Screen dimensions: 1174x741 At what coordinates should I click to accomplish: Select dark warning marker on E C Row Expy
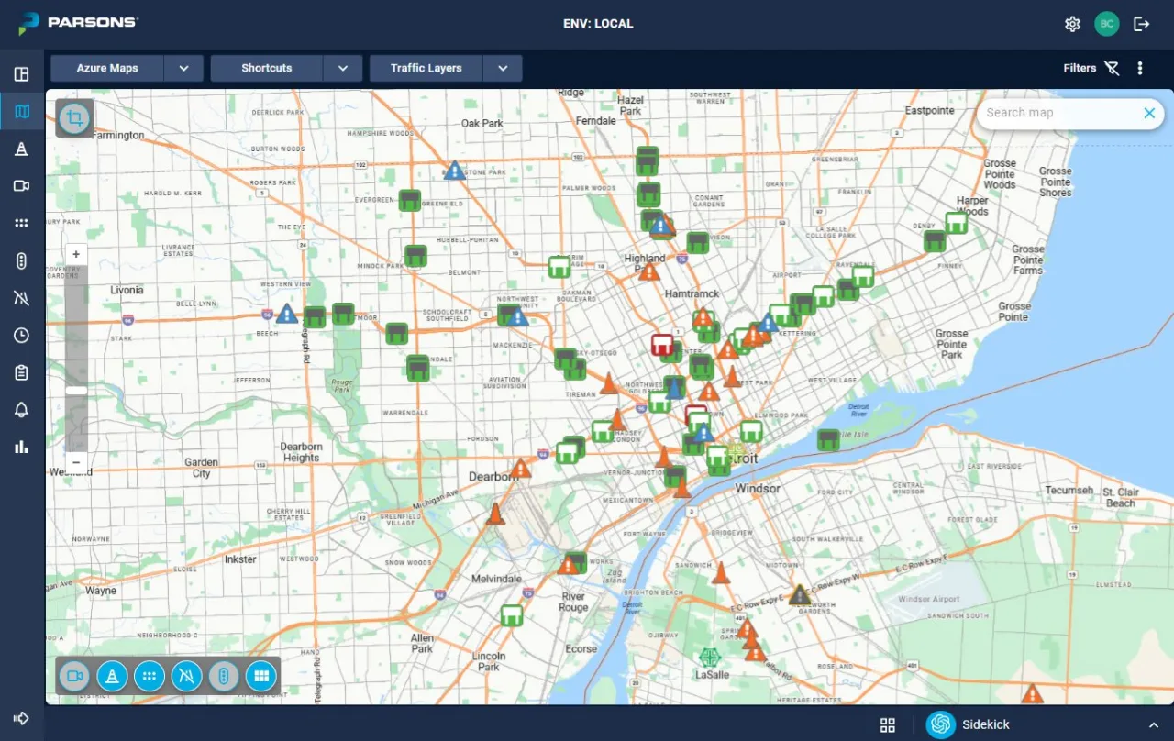800,595
